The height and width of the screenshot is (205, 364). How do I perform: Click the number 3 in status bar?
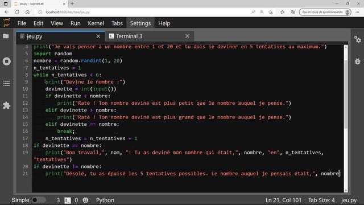58,200
